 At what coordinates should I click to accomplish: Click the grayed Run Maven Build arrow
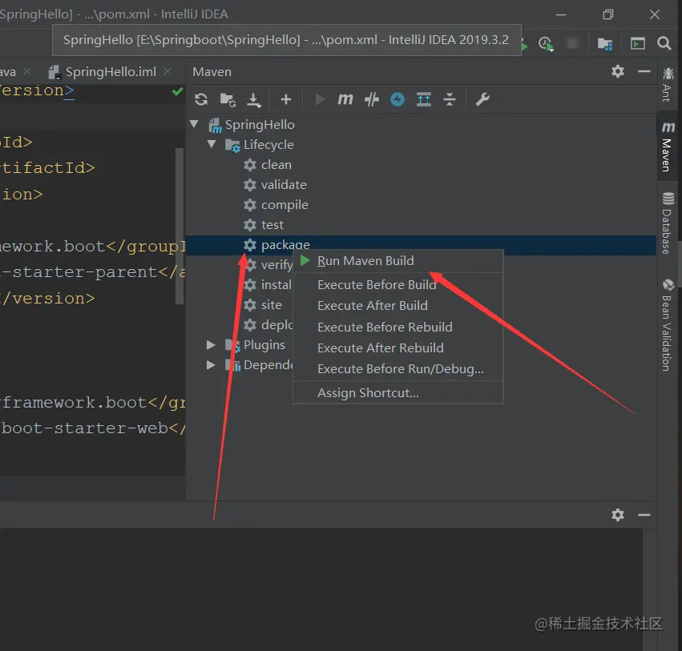pyautogui.click(x=320, y=99)
